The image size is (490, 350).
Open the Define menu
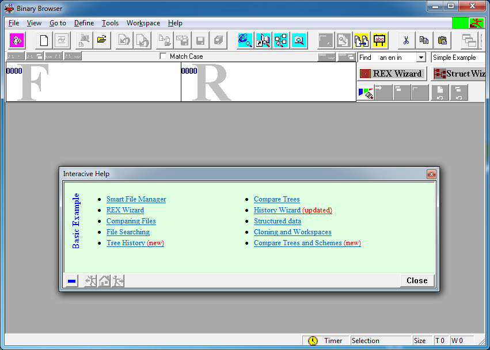coord(84,23)
